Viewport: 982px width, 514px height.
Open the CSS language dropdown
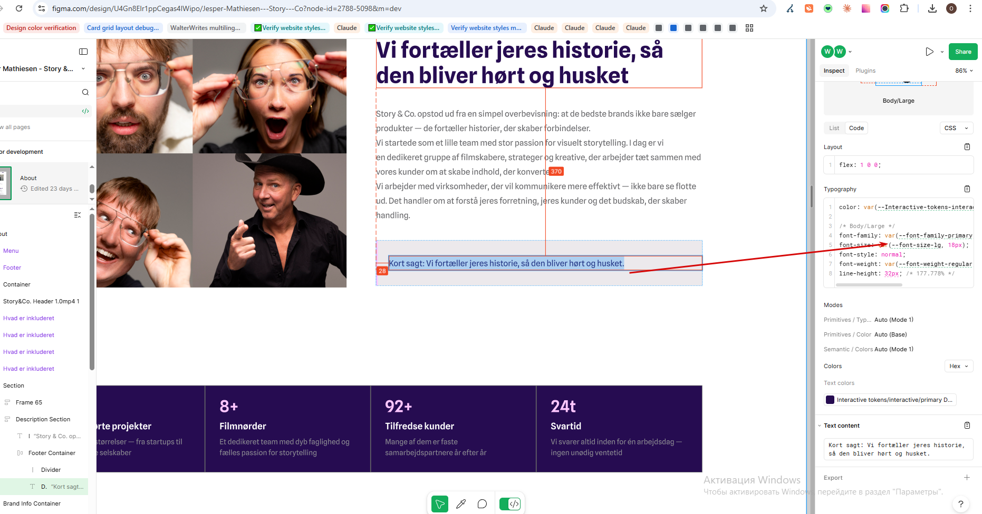pyautogui.click(x=956, y=128)
